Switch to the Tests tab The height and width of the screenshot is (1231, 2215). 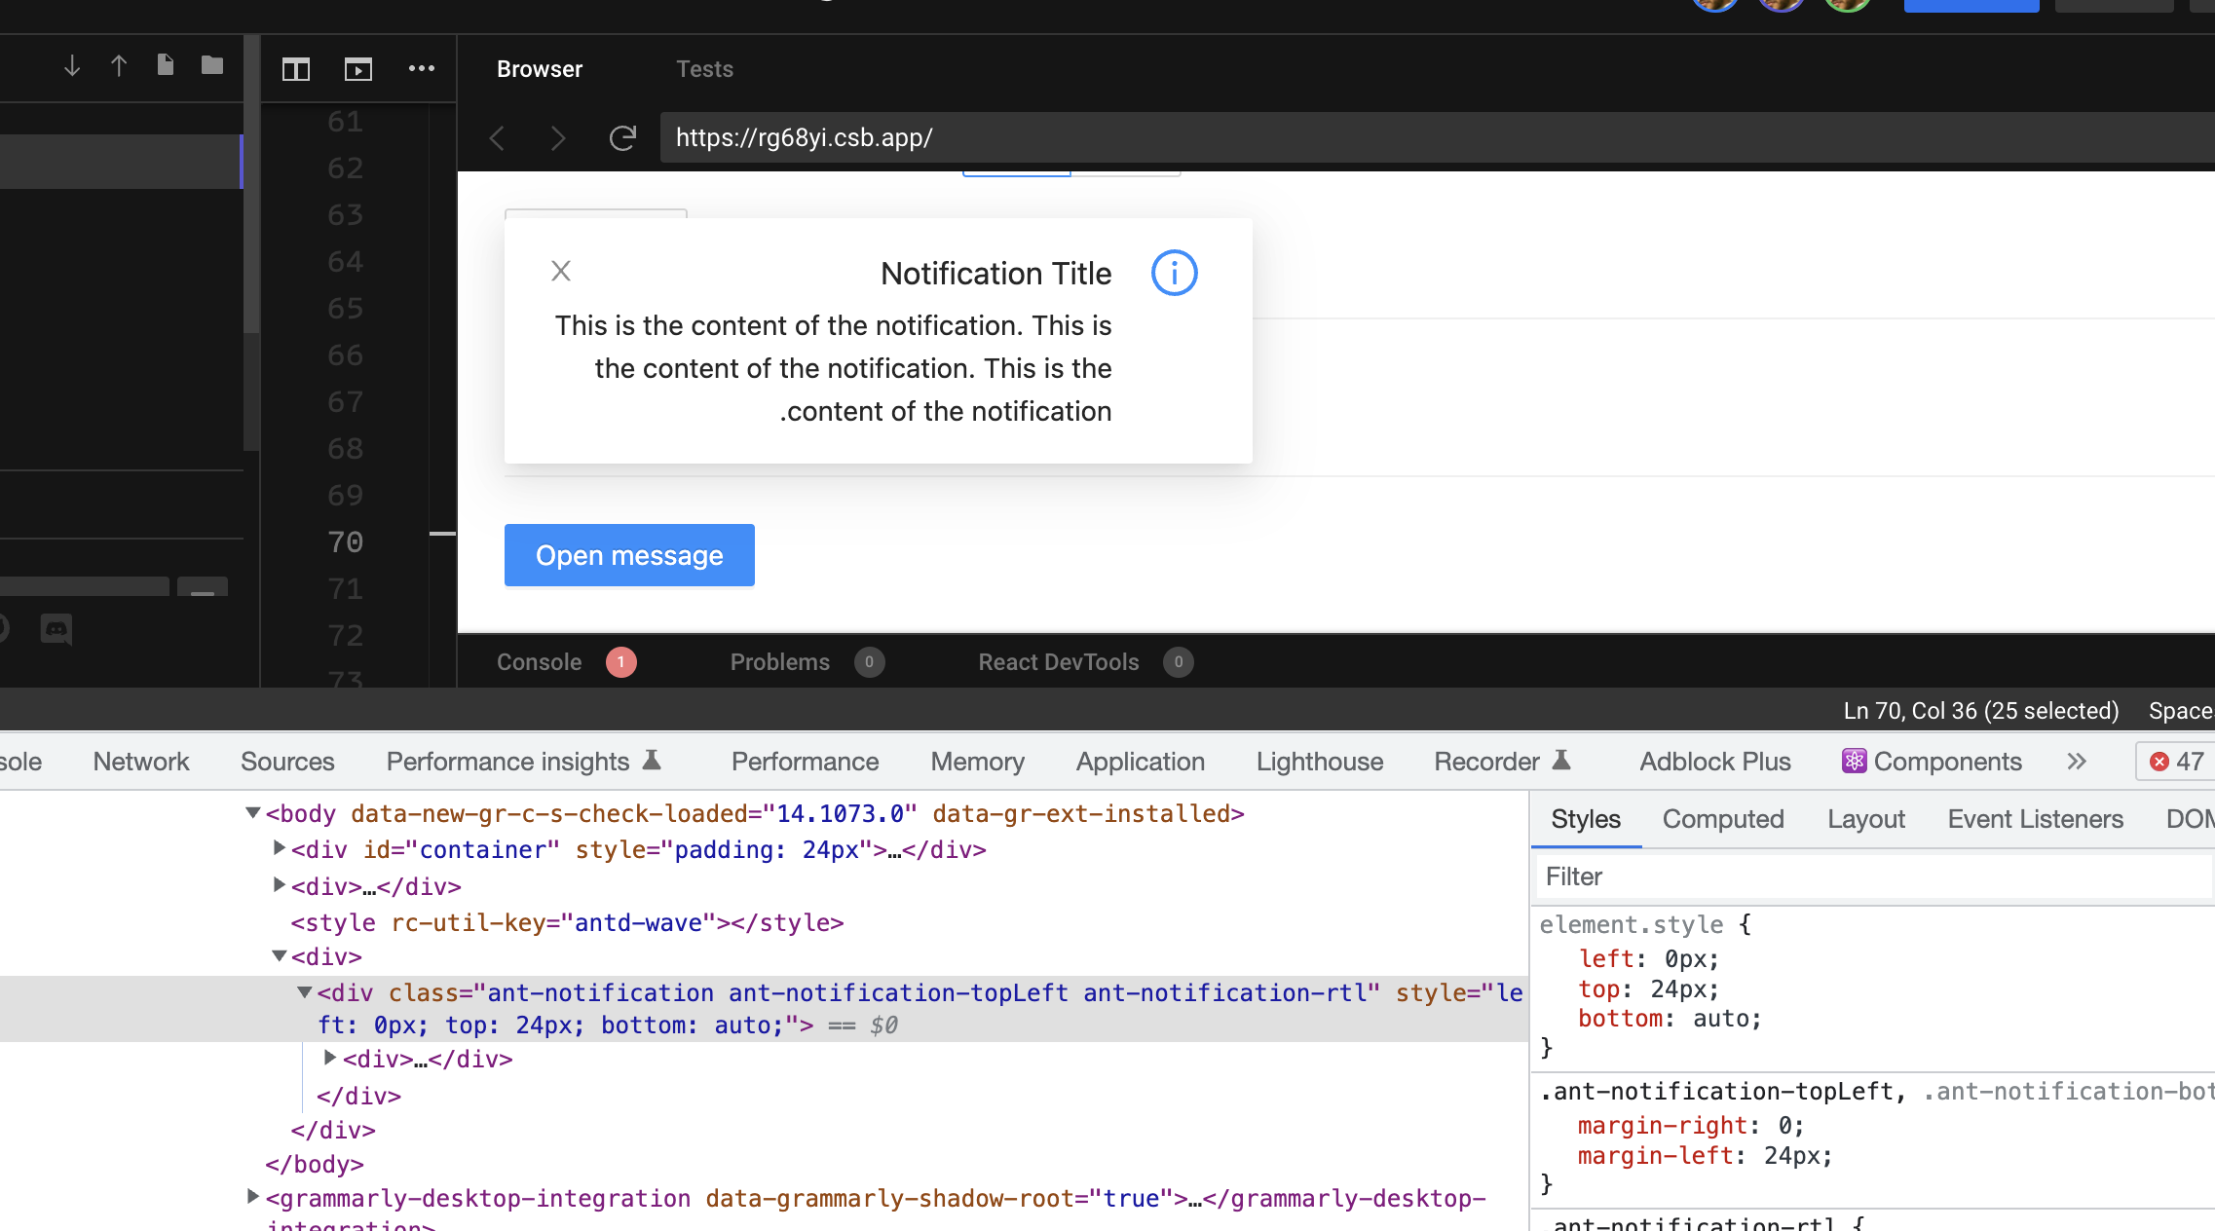[704, 69]
